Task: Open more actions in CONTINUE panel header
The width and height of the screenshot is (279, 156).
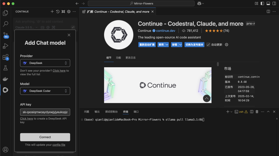Action: [x=74, y=12]
